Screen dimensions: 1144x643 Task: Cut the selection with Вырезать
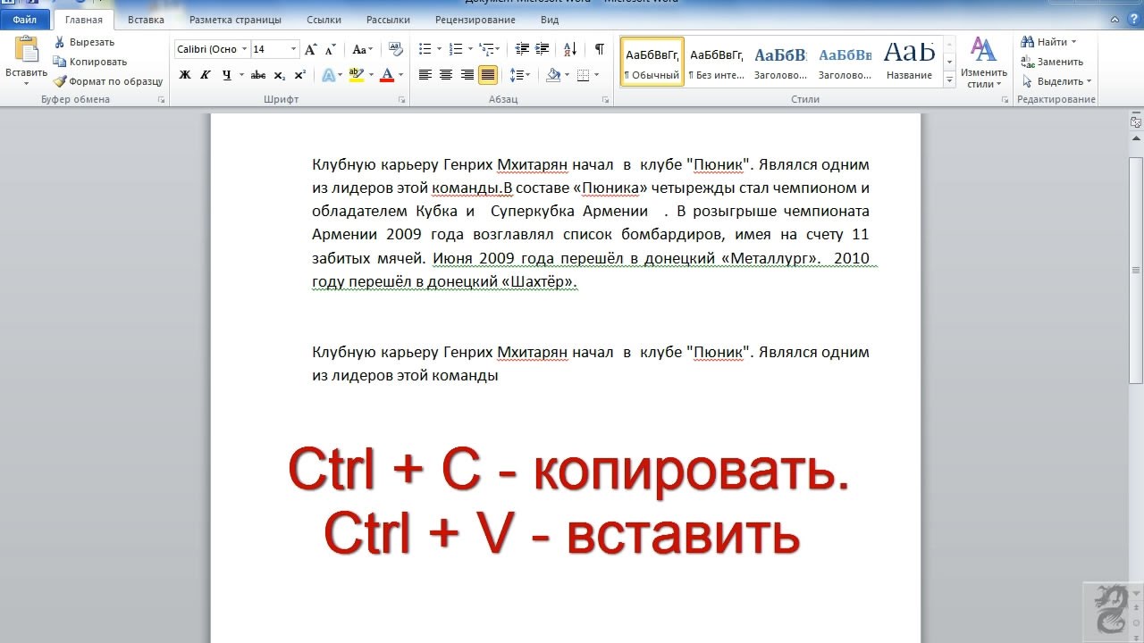[84, 42]
